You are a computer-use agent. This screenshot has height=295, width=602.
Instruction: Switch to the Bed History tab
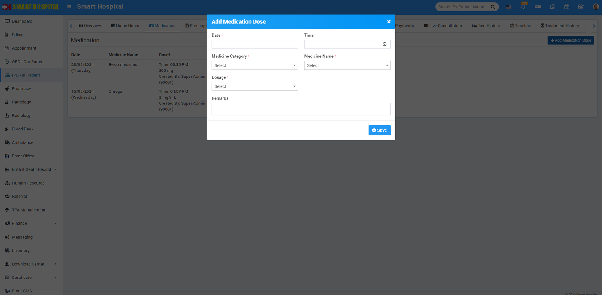pos(486,26)
